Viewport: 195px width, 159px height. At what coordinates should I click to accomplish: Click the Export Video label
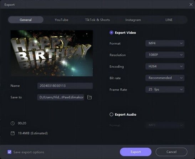point(125,33)
